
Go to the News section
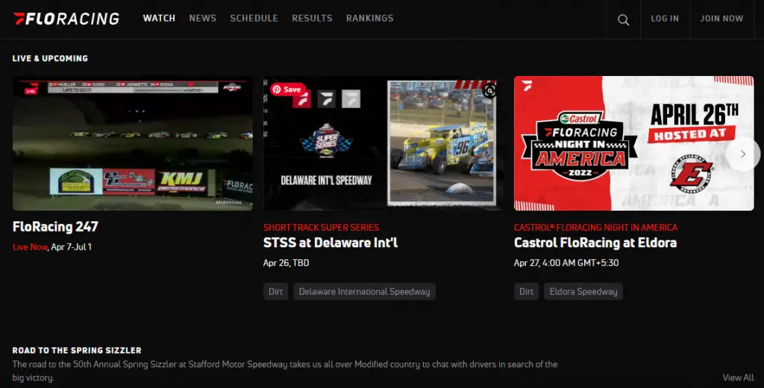click(x=203, y=19)
